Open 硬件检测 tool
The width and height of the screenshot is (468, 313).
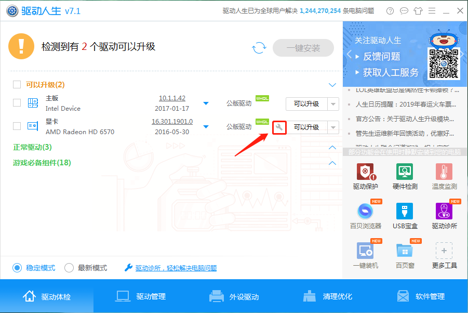[405, 176]
